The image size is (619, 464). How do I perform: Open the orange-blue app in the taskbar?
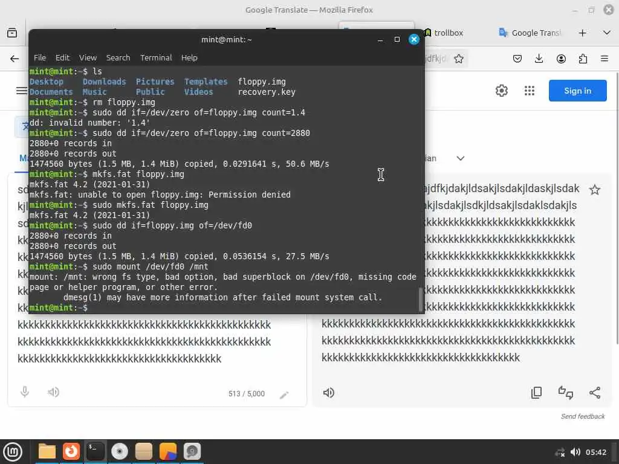tap(168, 451)
